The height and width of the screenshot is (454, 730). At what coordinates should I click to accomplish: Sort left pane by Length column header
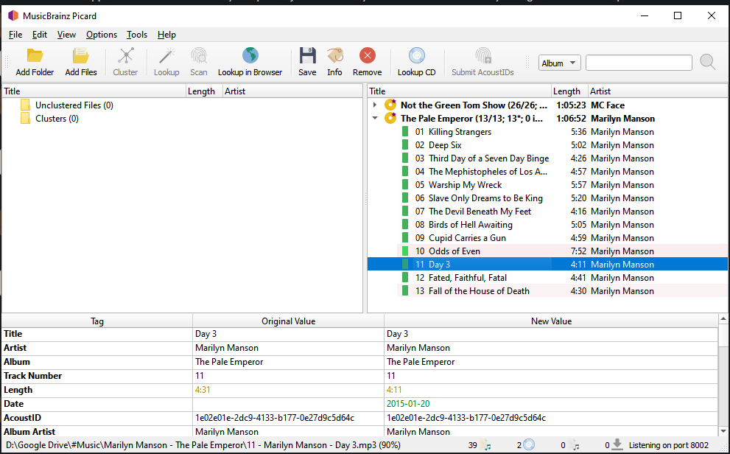204,91
